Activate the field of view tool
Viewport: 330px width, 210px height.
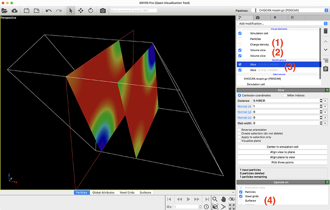point(223,207)
